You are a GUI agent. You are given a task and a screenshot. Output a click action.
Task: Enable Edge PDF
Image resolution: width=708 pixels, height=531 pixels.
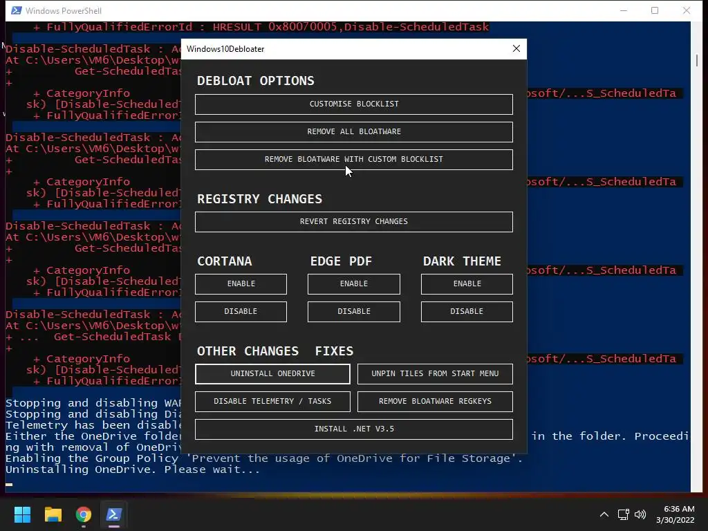pos(353,284)
